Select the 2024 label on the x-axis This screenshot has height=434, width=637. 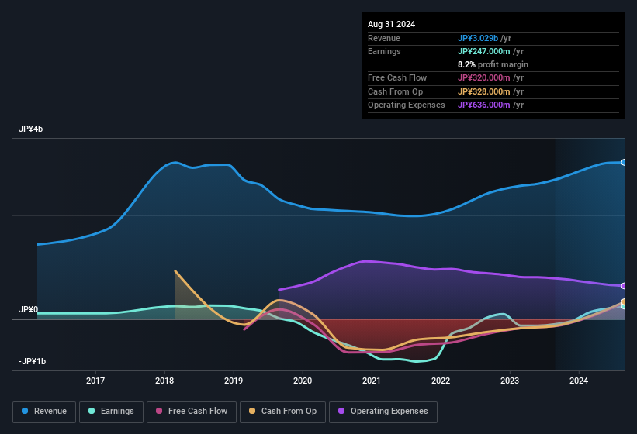[x=579, y=381]
